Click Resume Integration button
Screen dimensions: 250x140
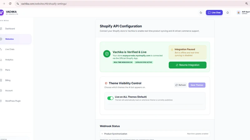(x=187, y=65)
